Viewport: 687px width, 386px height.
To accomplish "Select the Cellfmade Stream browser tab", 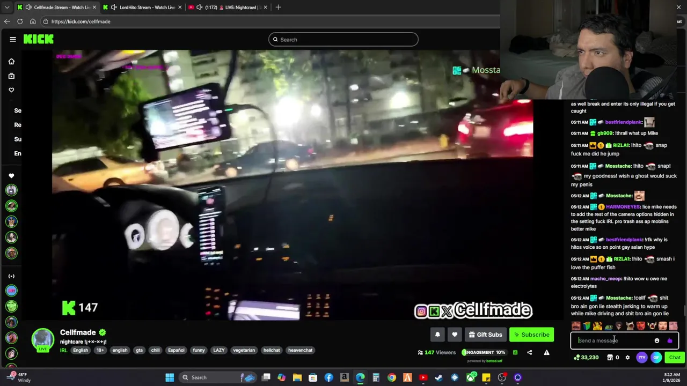I will point(57,7).
